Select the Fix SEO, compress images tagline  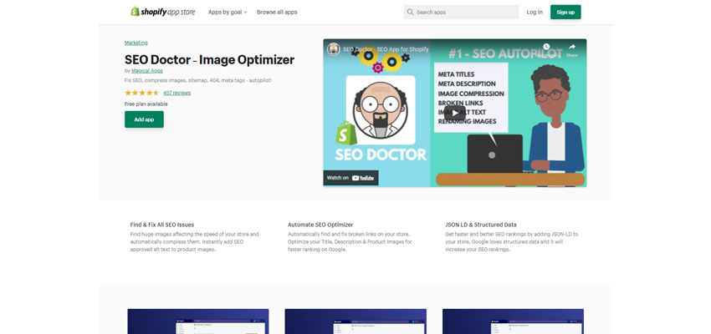click(198, 80)
